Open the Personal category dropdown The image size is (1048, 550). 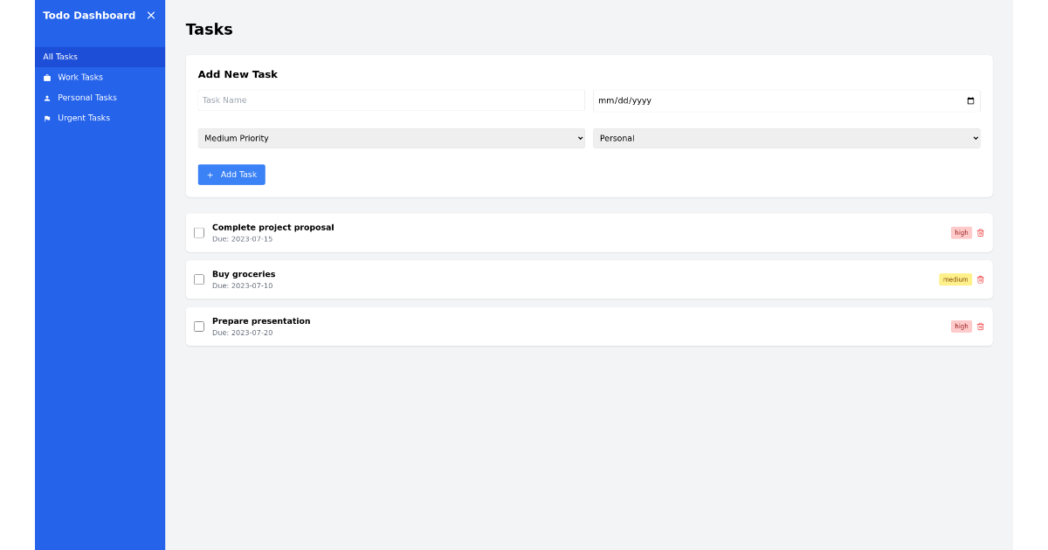click(x=786, y=138)
